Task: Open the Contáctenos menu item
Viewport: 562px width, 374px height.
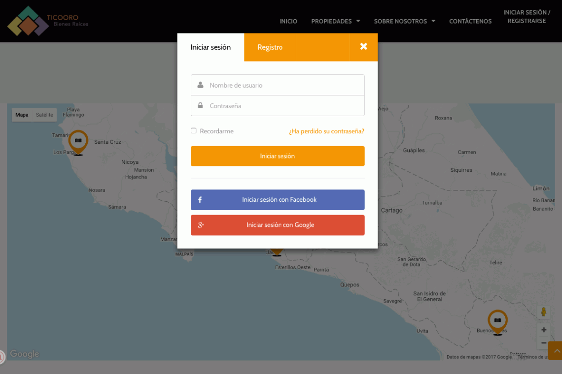Action: click(x=470, y=21)
